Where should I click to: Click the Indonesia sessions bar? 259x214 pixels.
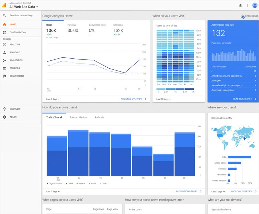point(232,169)
